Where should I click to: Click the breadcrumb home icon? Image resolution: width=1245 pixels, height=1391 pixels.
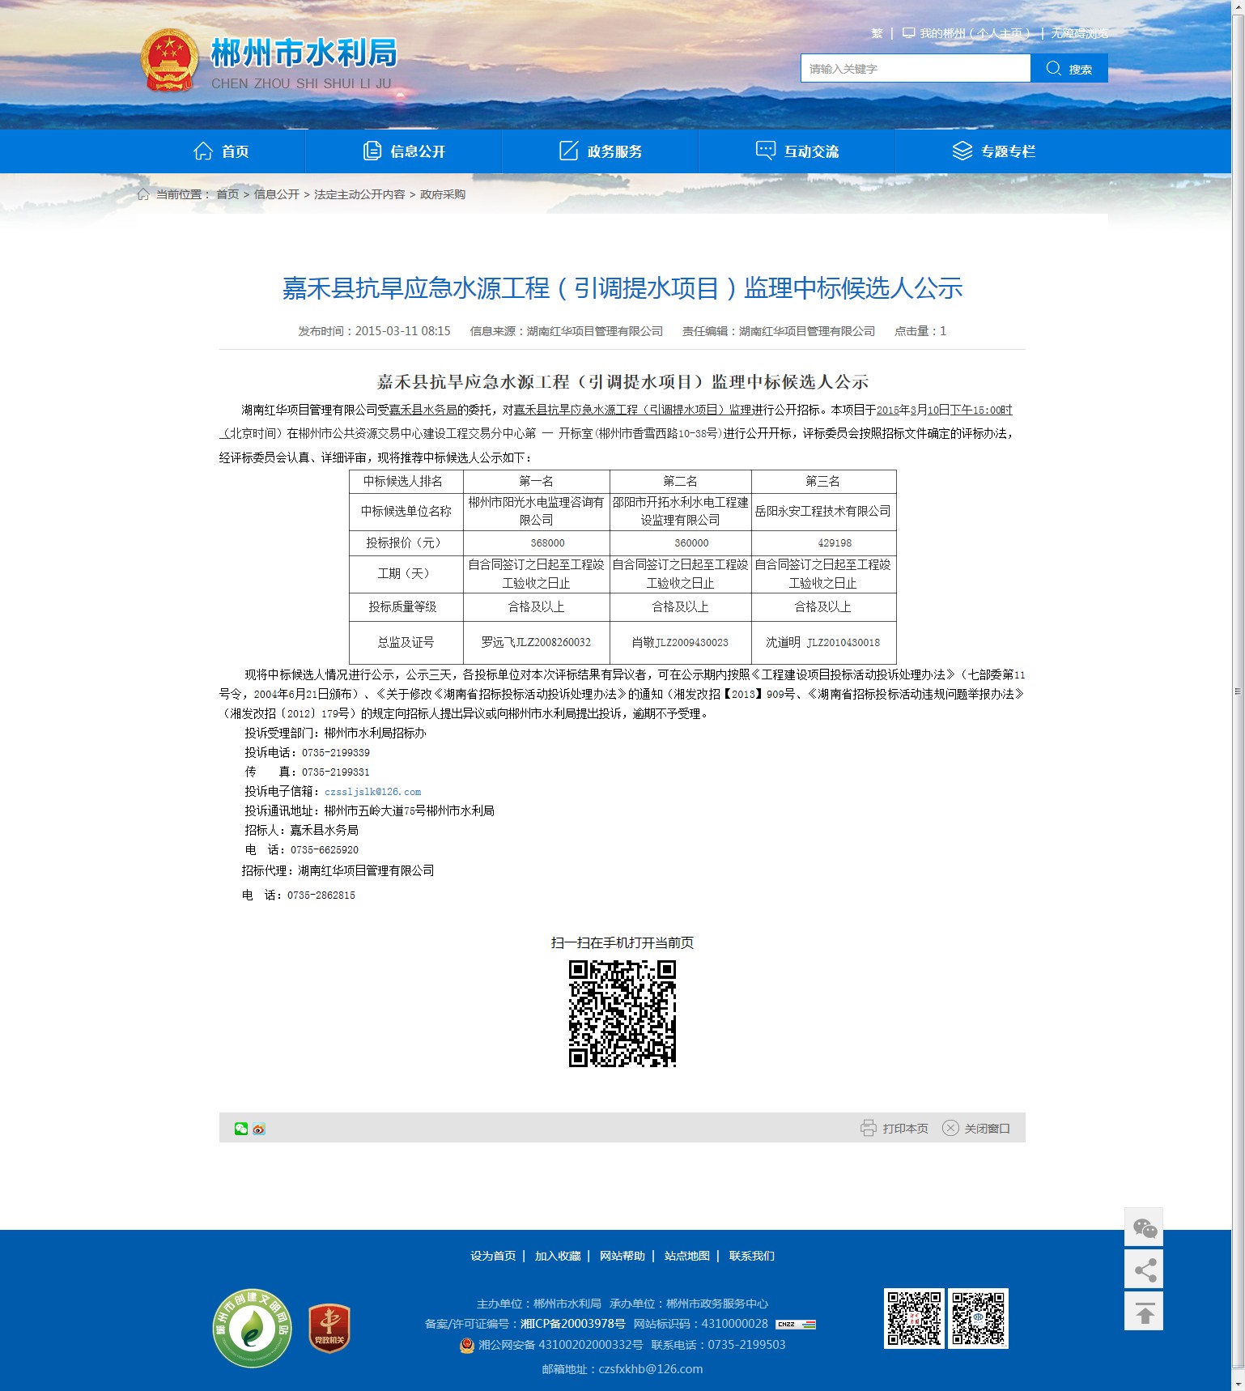coord(143,194)
